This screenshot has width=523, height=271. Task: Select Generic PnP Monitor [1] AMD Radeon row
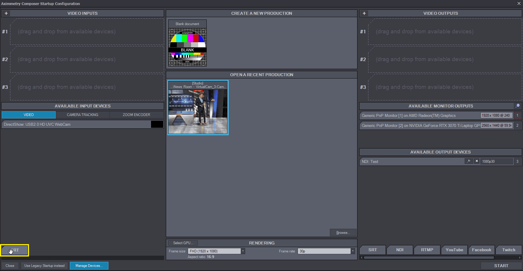point(440,115)
